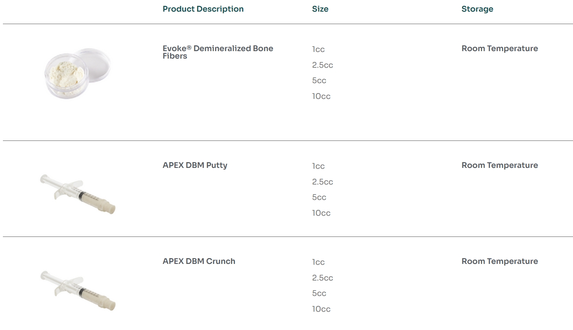Open the APEX DBM Putty product name

click(x=195, y=165)
